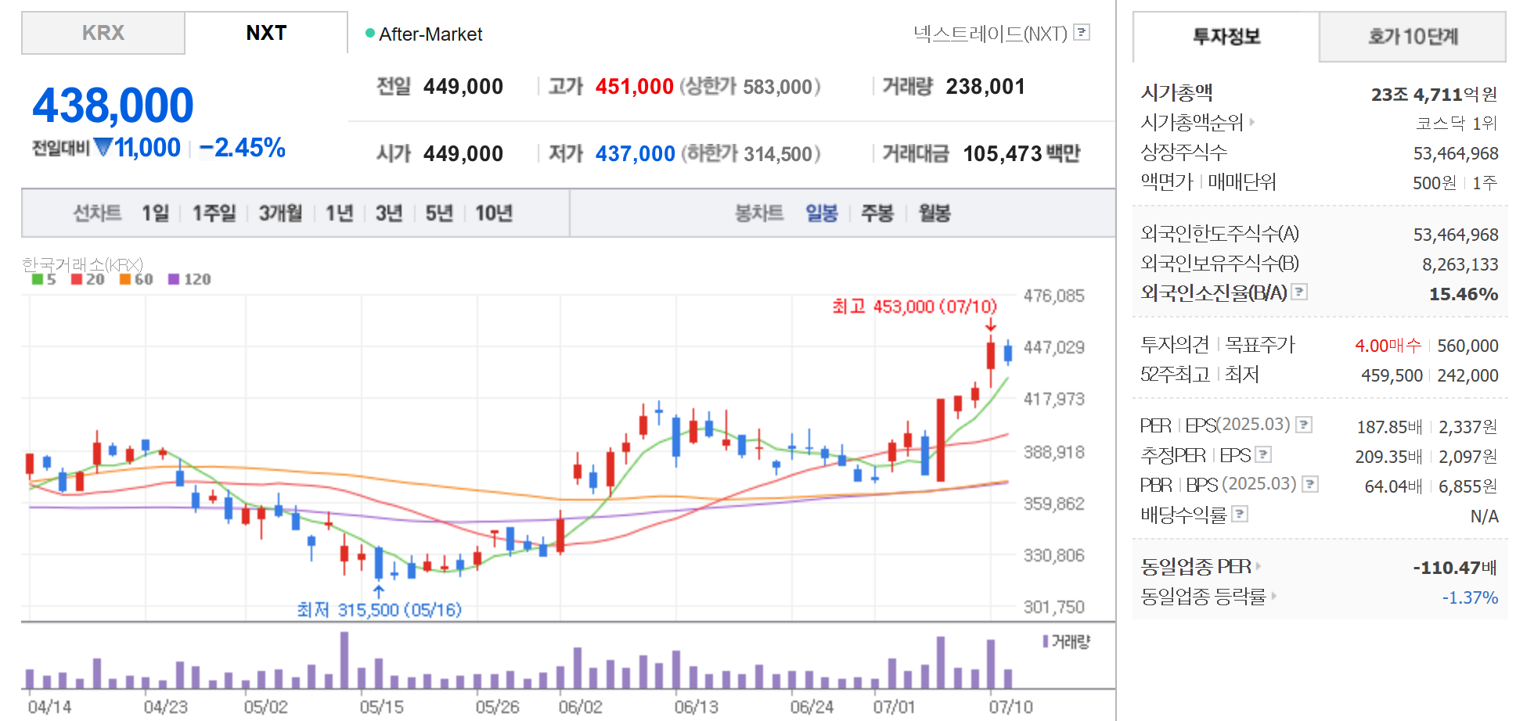Show the 10년 chart period
The width and height of the screenshot is (1516, 721).
point(495,213)
